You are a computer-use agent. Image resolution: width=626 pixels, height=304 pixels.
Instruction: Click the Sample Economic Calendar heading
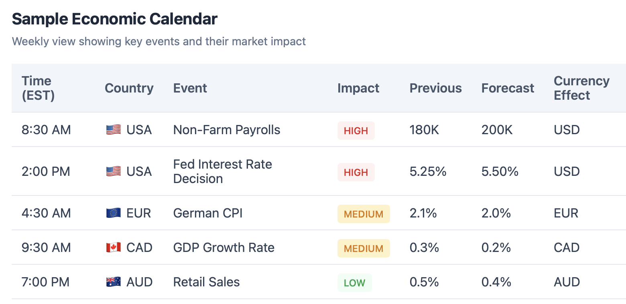[x=115, y=19]
